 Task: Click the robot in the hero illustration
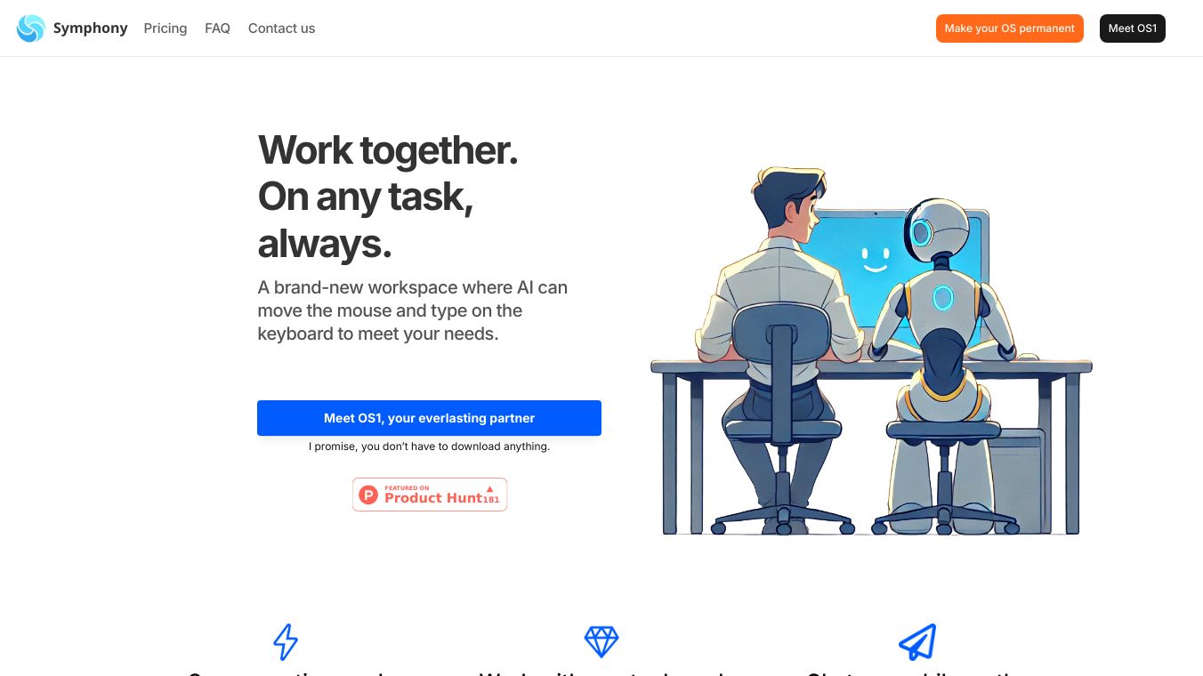(x=941, y=365)
